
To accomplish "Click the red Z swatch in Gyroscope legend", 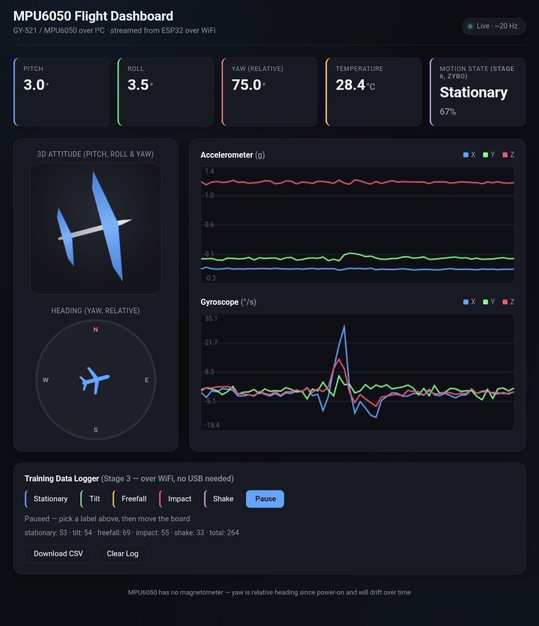I will 505,302.
